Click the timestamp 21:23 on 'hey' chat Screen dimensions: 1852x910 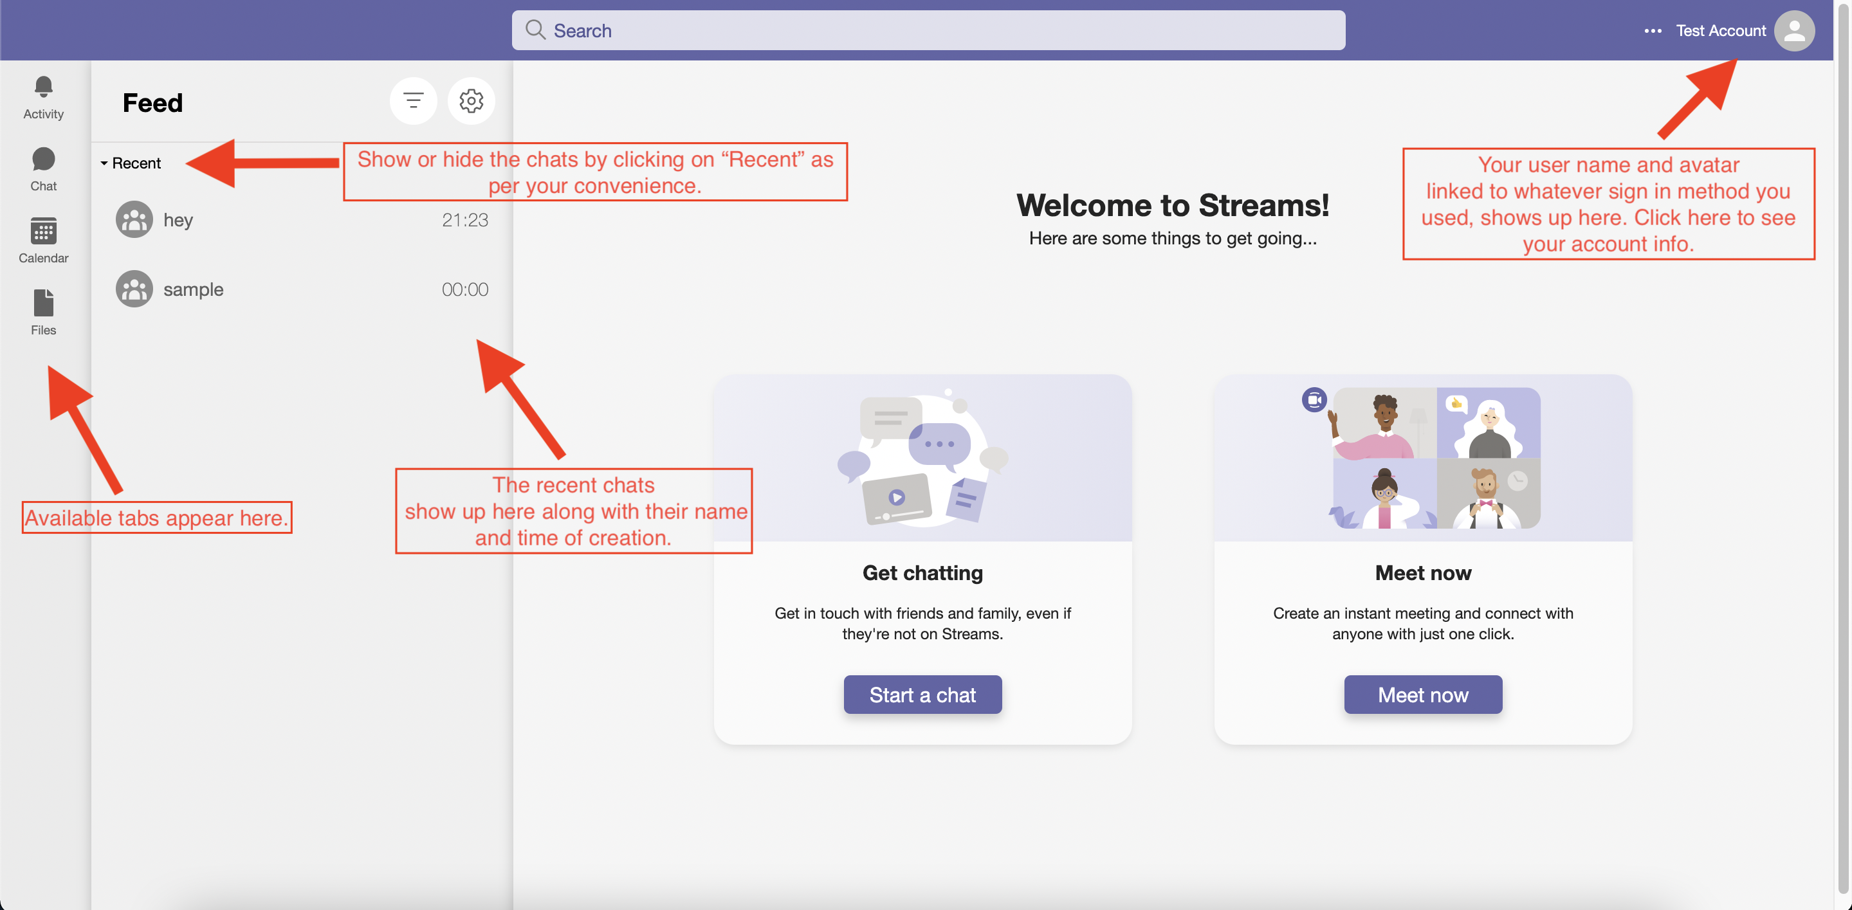[465, 219]
